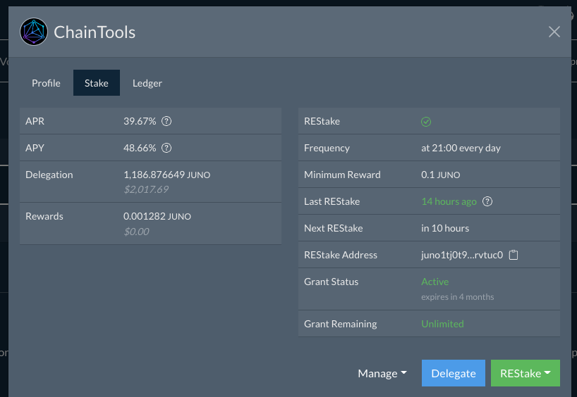Click the Frequency row label
The width and height of the screenshot is (577, 397).
click(327, 148)
